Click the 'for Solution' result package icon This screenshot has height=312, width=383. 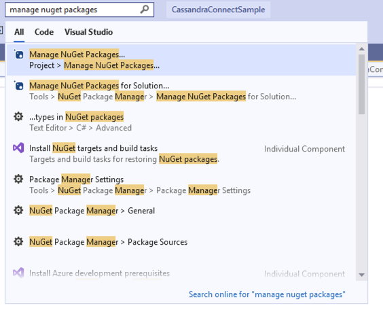[x=18, y=86]
